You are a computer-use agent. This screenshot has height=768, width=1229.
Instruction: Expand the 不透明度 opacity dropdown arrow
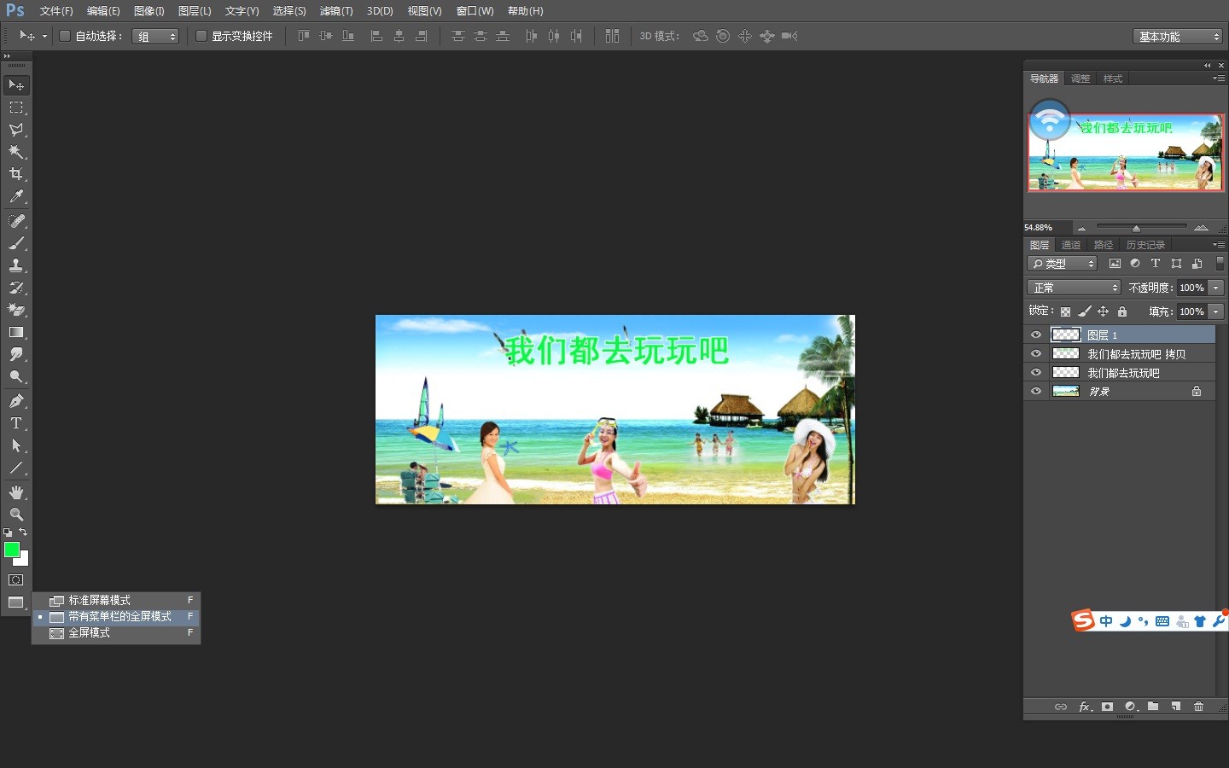coord(1216,288)
